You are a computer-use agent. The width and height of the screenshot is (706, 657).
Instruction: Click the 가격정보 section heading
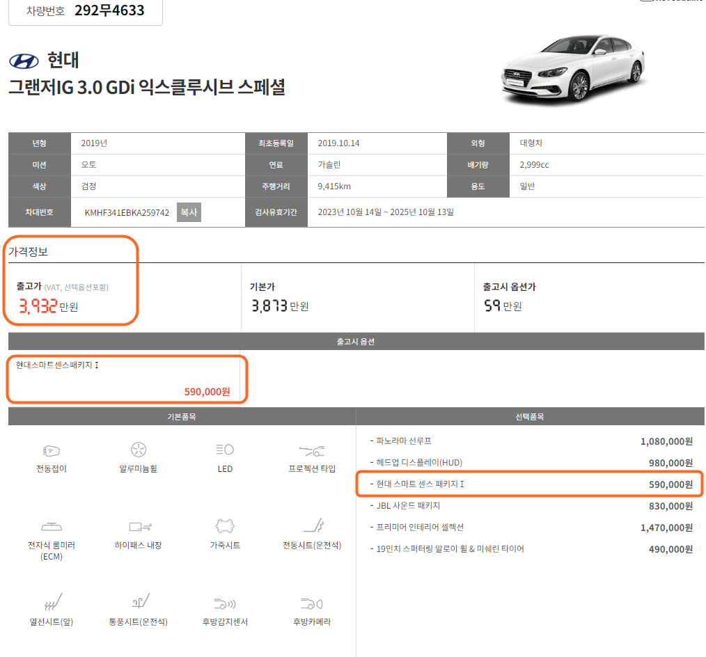tap(28, 251)
